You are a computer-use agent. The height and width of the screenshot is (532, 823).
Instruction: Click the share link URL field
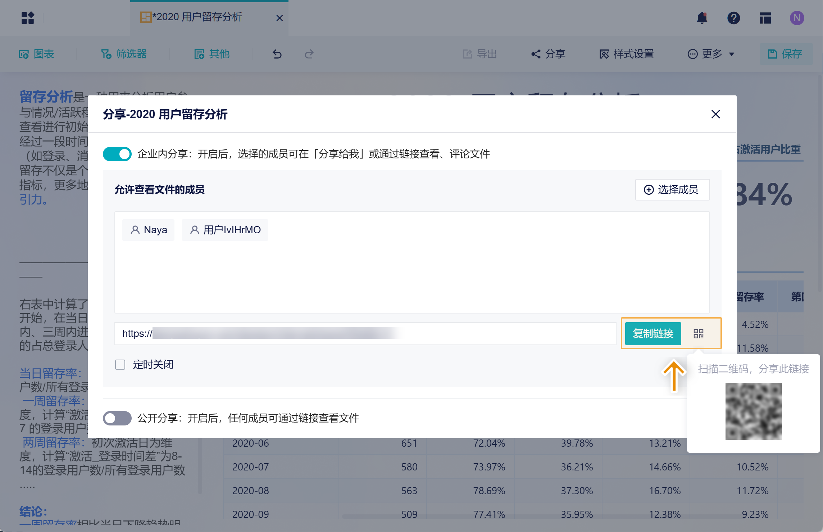[365, 334]
